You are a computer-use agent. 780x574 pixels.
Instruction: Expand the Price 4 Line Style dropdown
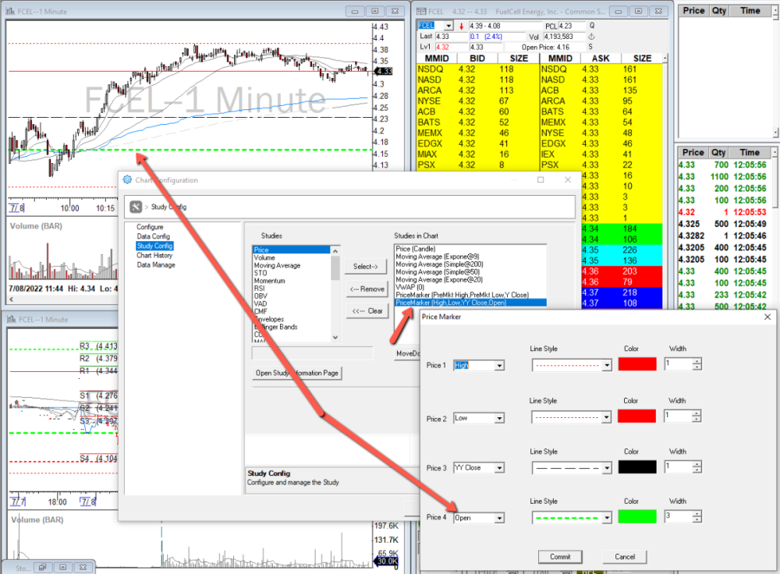pos(607,518)
